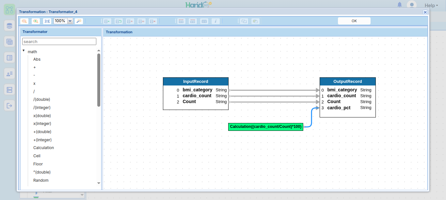This screenshot has width=446, height=200.
Task: Select the Ceil function
Action: 37,156
